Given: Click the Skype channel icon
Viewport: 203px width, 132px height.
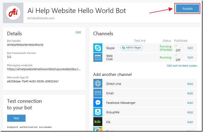Looking at the screenshot, I should point(98,48).
